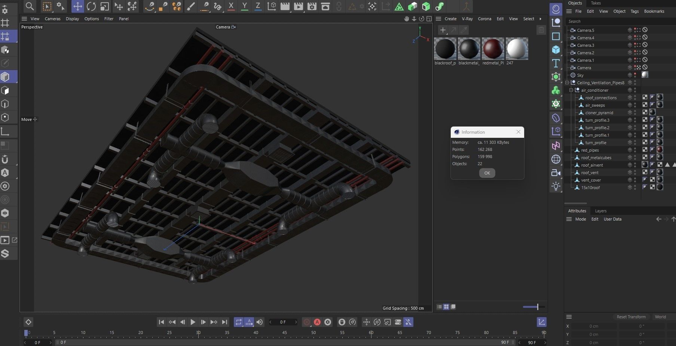Click the green wireframe triangle icon

pos(399,6)
